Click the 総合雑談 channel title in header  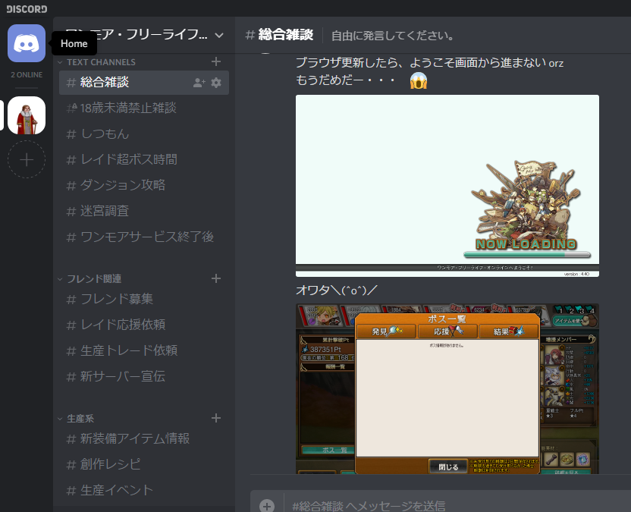[286, 35]
